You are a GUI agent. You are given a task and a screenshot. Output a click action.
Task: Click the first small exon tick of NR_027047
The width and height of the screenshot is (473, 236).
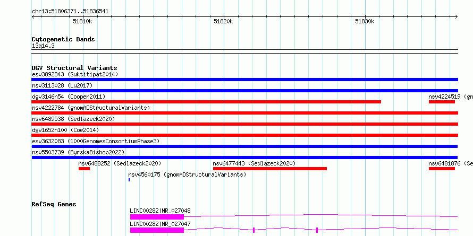coord(254,230)
